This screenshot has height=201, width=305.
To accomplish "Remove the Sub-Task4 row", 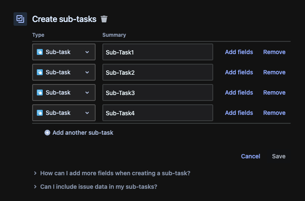I will point(274,113).
